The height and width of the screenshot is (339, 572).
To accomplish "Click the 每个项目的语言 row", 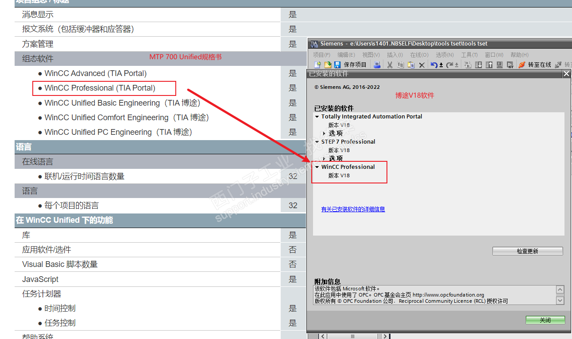I will (x=147, y=205).
